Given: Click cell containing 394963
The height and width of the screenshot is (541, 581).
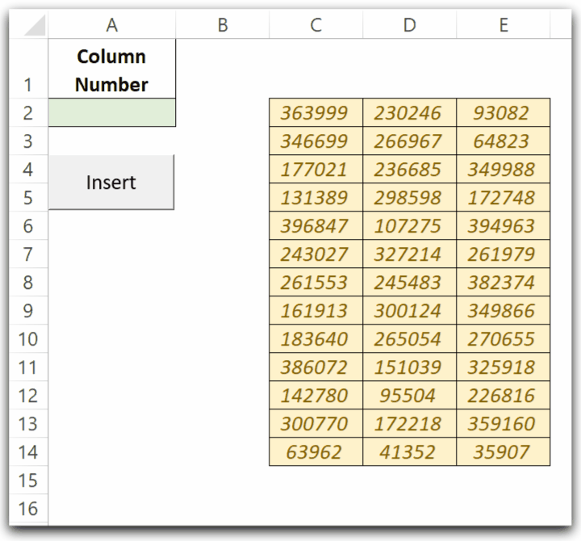Looking at the screenshot, I should pyautogui.click(x=504, y=225).
